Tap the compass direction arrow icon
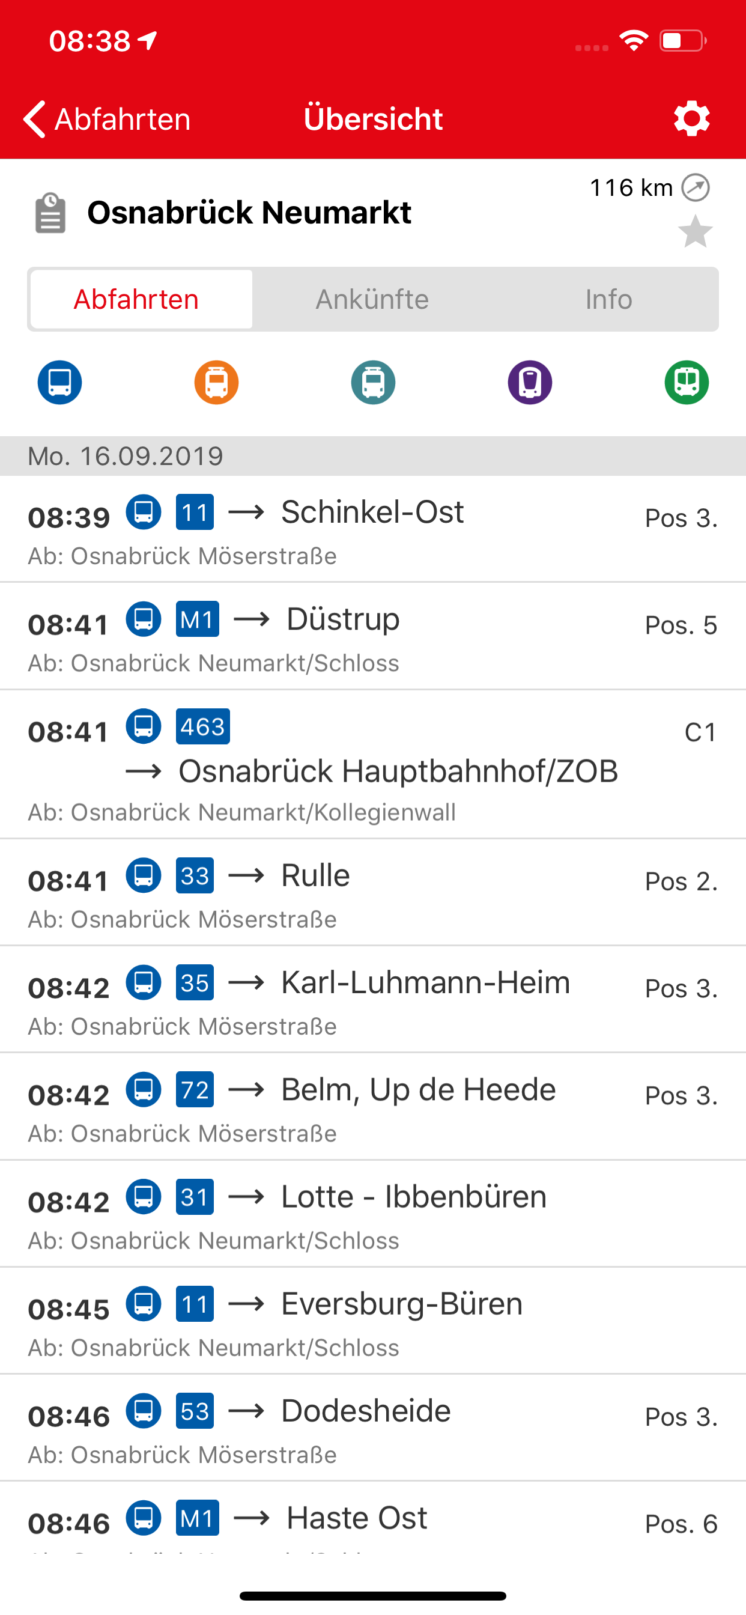Viewport: 746px width, 1615px height. [x=695, y=187]
